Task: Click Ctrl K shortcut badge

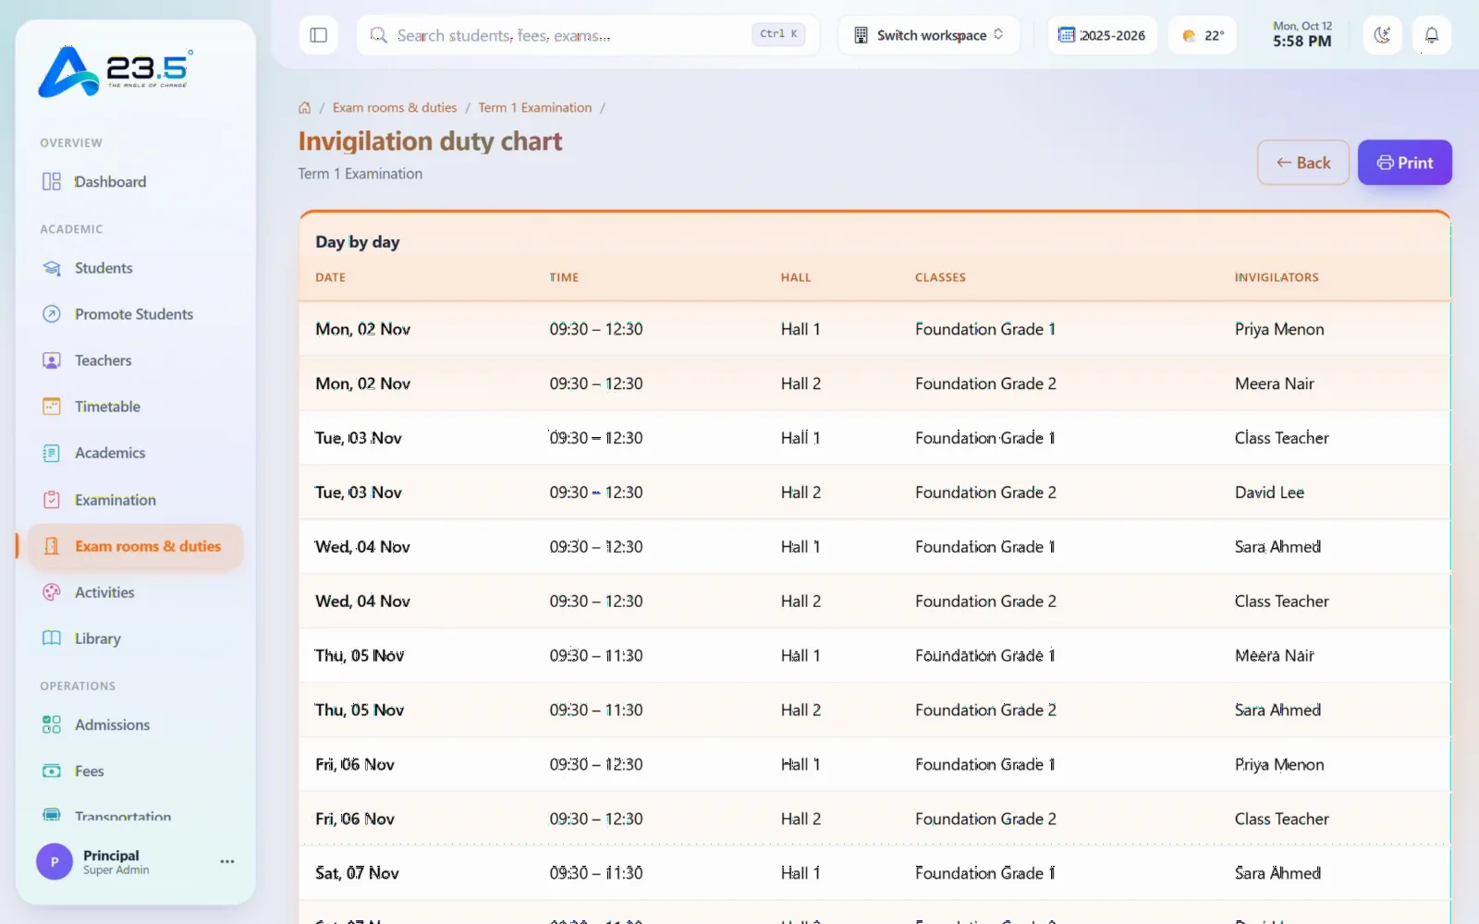Action: coord(778,34)
